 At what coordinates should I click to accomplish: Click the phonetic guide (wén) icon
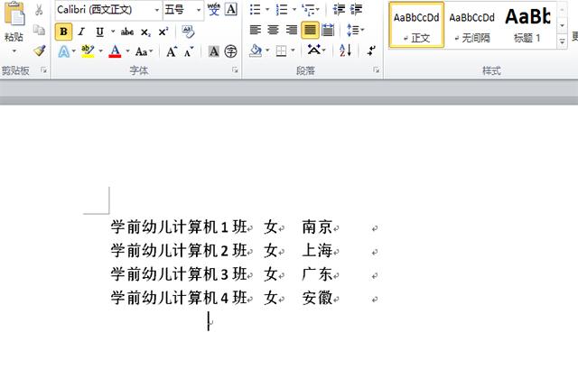point(213,9)
